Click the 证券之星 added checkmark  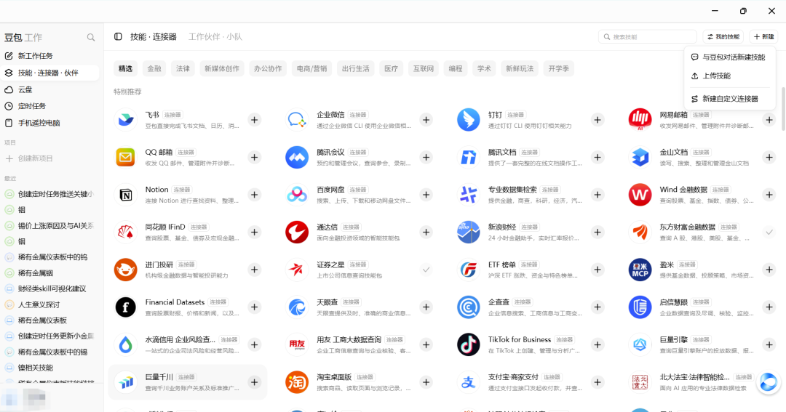(x=426, y=270)
